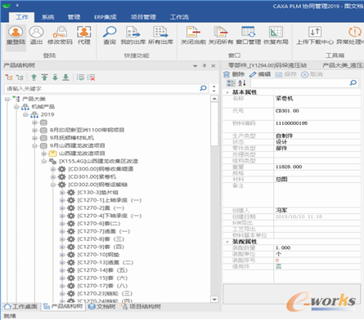This screenshot has height=320, width=364.
Task: Expand [CD300.00]钢卷收集辊道 node
Action: coord(53,169)
